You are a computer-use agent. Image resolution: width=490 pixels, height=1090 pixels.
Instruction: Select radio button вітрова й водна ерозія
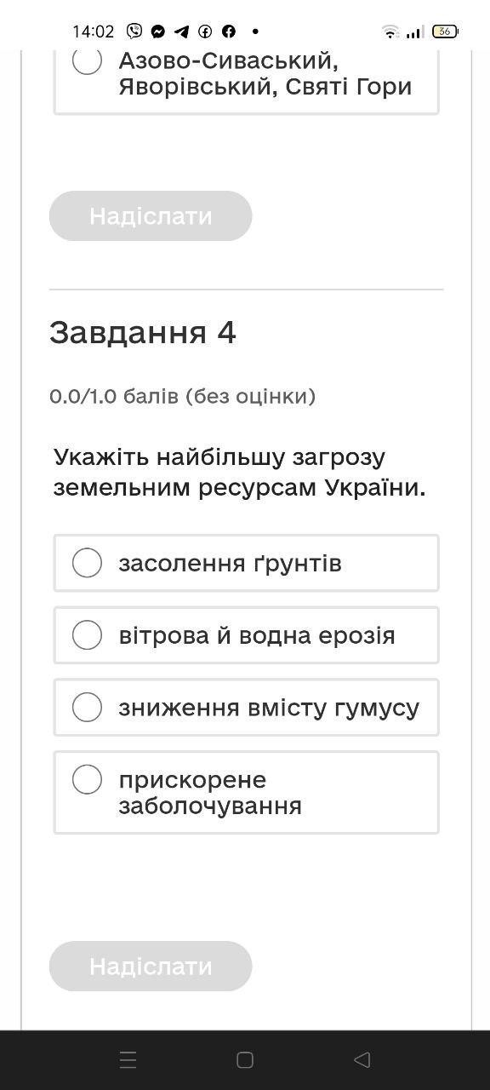coord(87,635)
